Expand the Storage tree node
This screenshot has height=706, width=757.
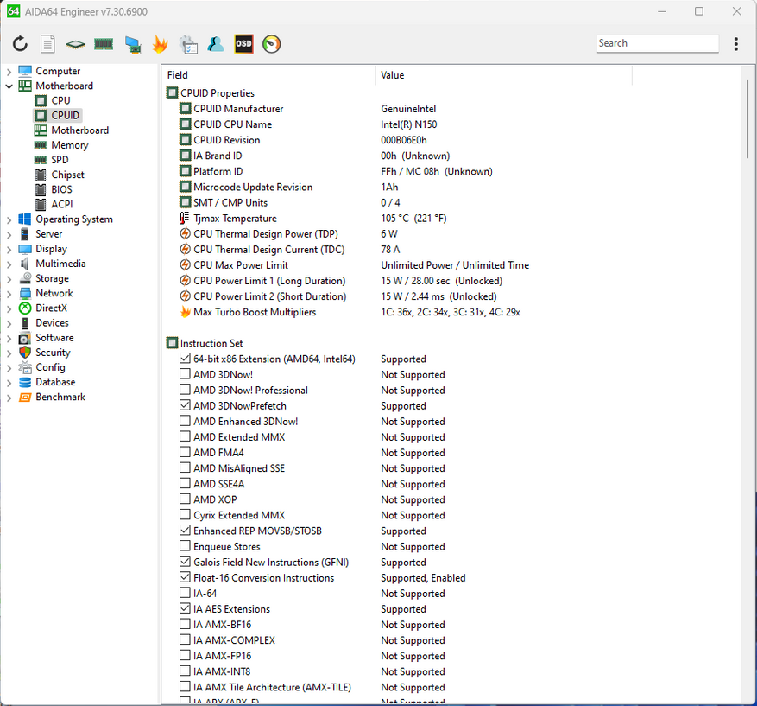[x=9, y=279]
